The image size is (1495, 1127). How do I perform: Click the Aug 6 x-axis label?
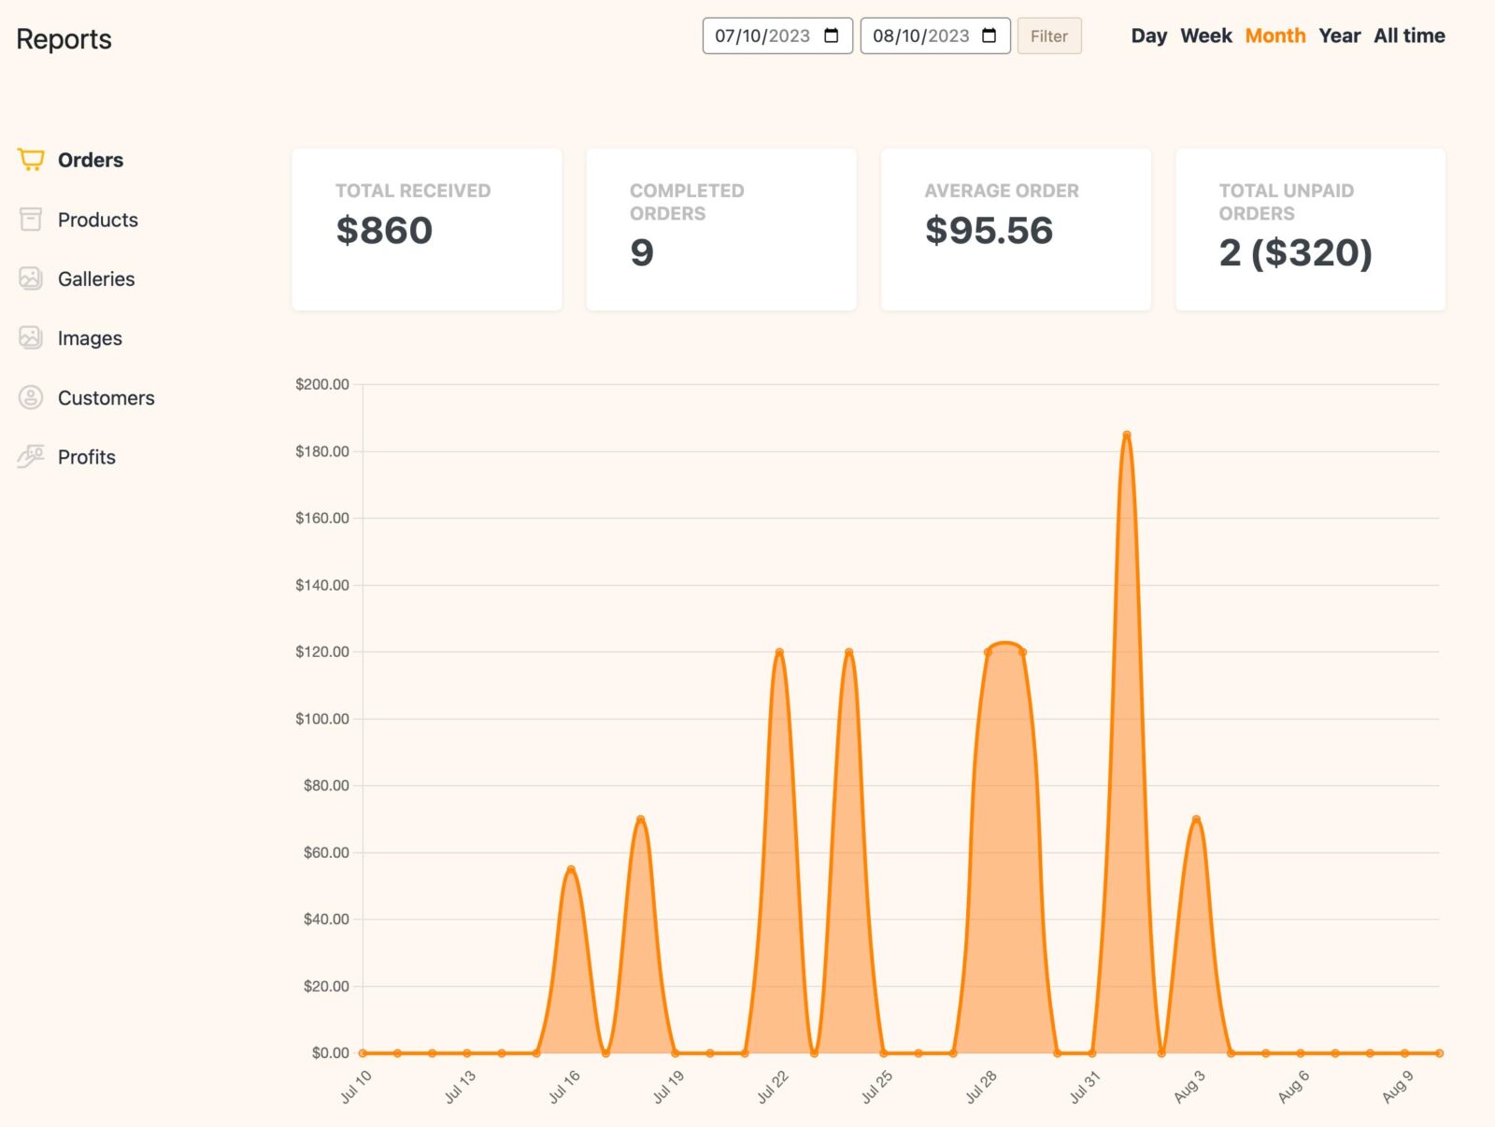tap(1294, 1087)
